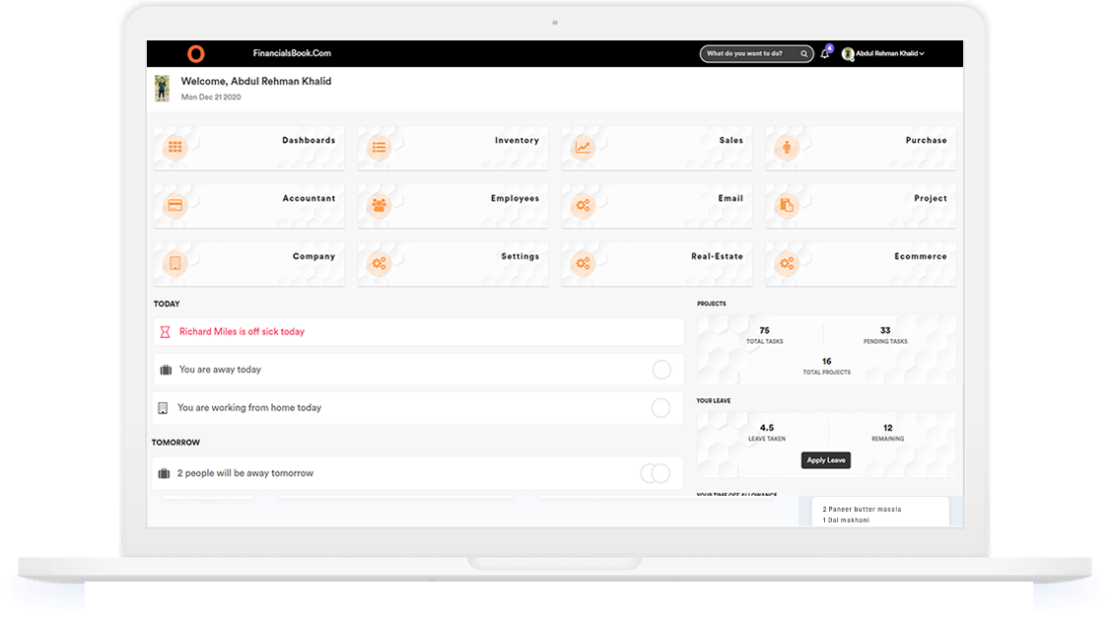Screen dimensions: 1110x621
Task: Click the Real-Estate gears icon
Action: (583, 263)
